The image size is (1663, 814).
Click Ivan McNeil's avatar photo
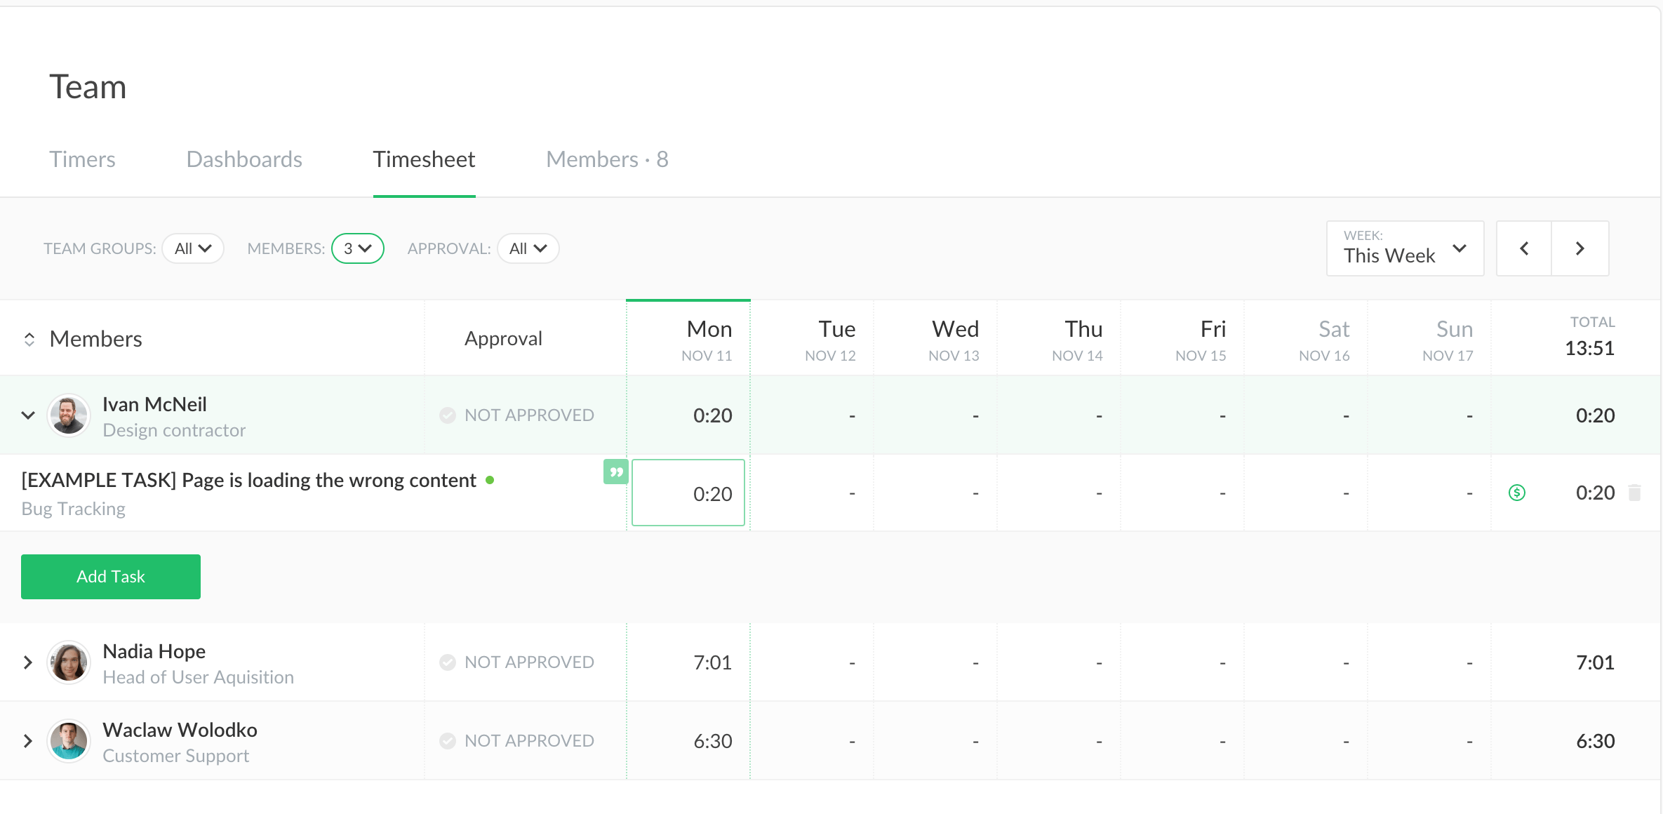point(69,415)
